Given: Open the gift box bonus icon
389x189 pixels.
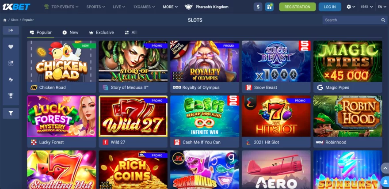Looking at the screenshot, I should point(269,7).
